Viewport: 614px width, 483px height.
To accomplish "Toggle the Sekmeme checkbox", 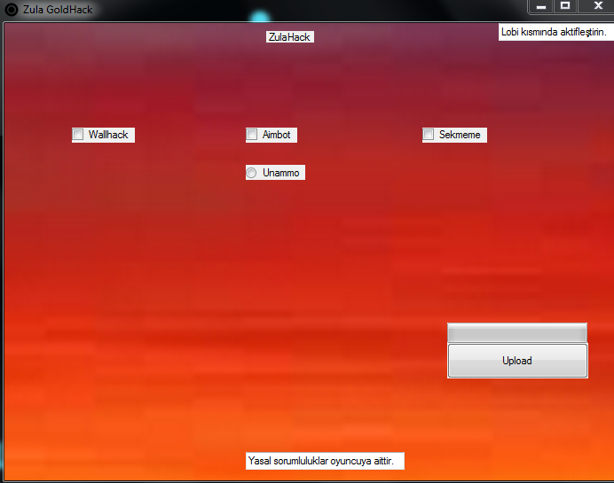I will (x=428, y=135).
